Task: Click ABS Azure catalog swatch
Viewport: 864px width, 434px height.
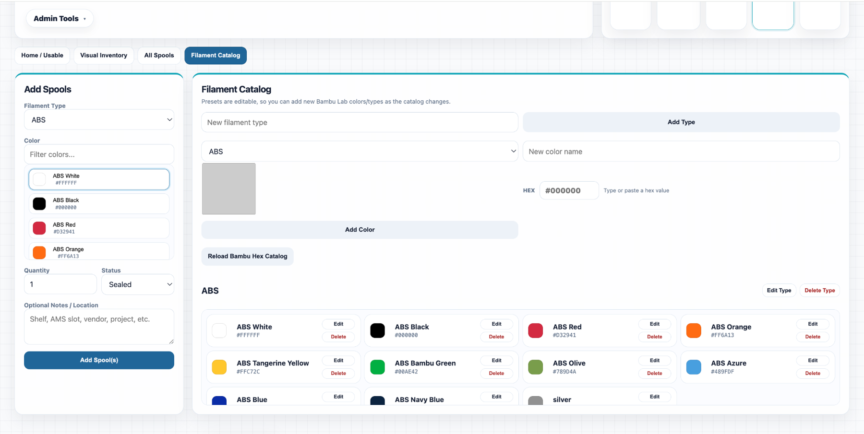Action: pos(694,367)
